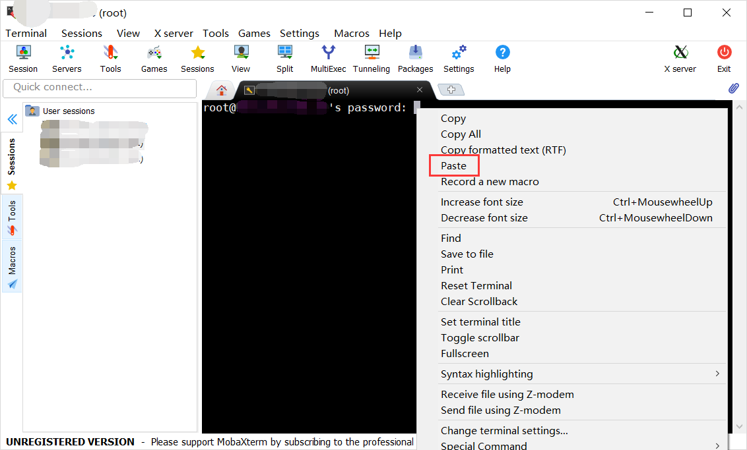747x450 pixels.
Task: Click the red Exit power icon
Action: click(724, 59)
